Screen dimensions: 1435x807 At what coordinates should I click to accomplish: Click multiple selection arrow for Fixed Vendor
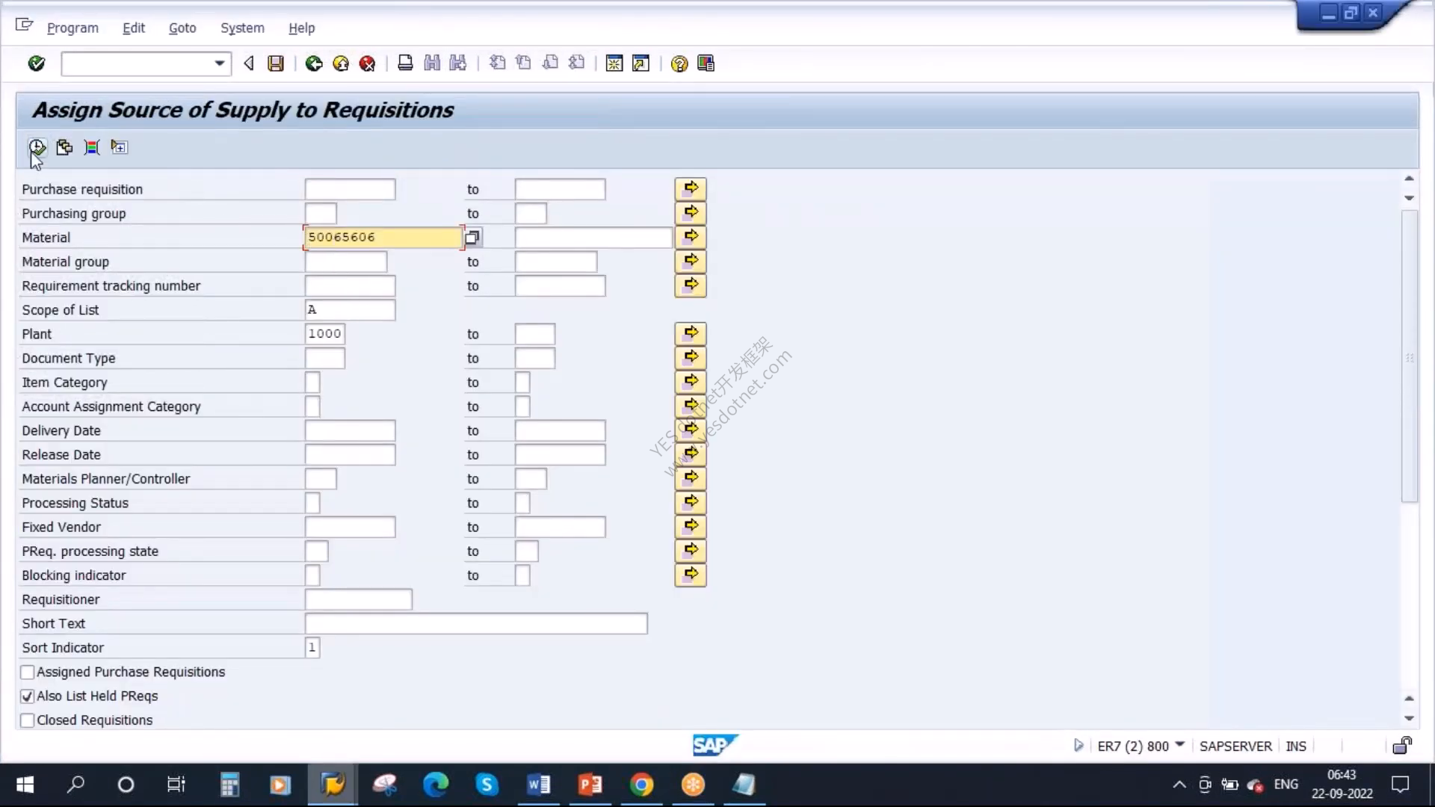[691, 526]
